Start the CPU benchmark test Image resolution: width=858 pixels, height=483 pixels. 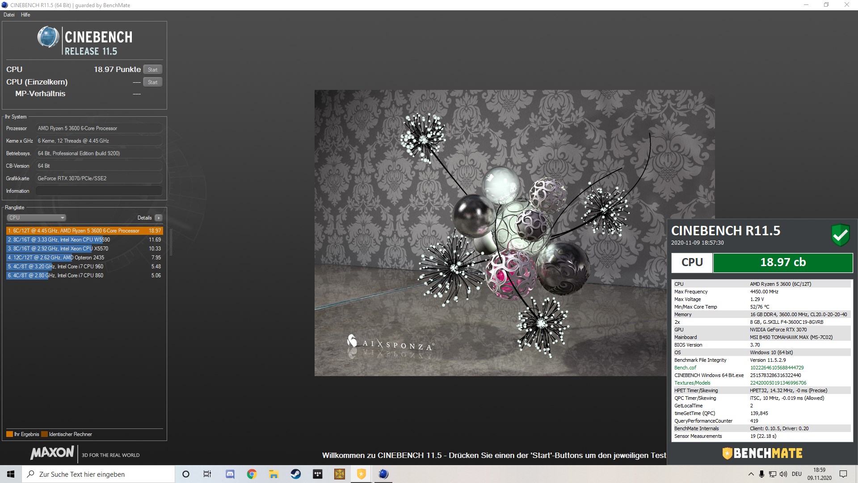(152, 69)
